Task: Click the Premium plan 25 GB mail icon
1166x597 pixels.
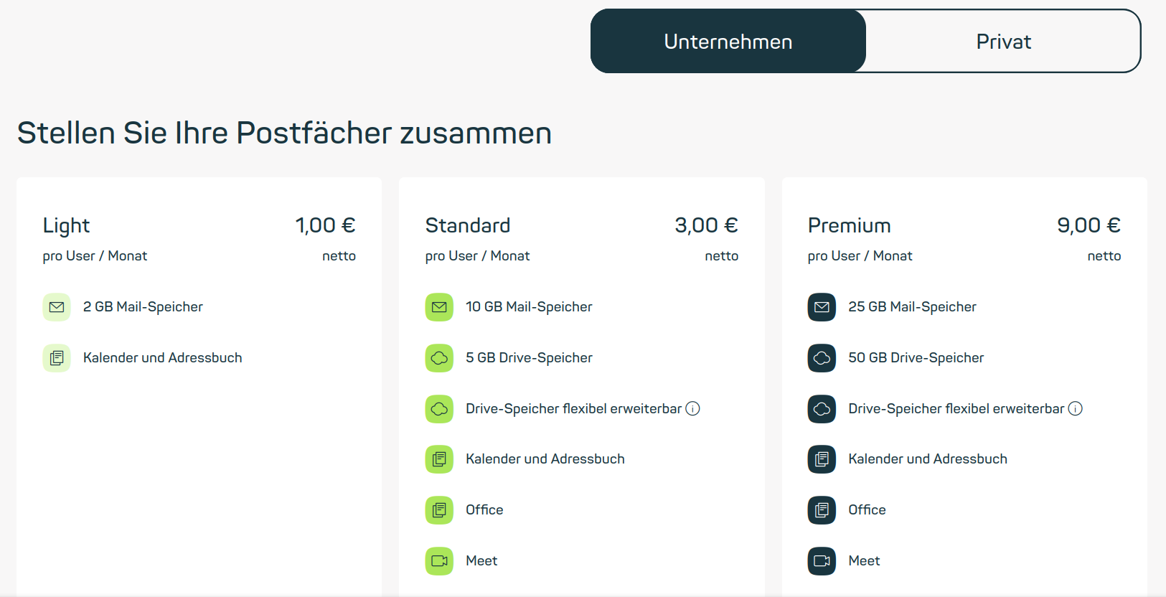Action: point(822,307)
